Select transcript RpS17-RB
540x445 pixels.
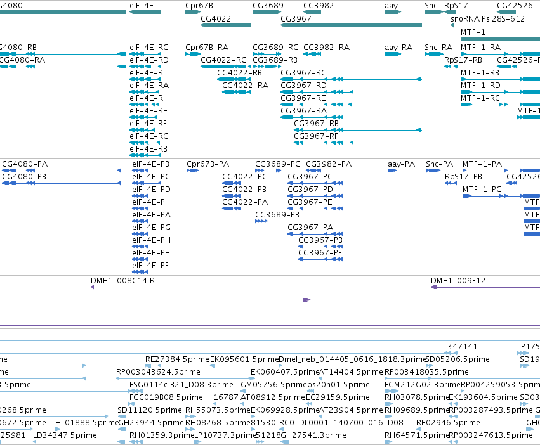tap(451, 67)
